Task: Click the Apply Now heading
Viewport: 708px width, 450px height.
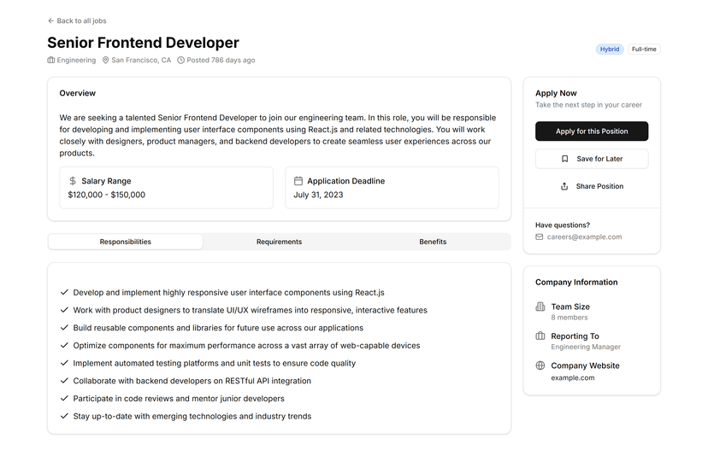Action: tap(556, 93)
